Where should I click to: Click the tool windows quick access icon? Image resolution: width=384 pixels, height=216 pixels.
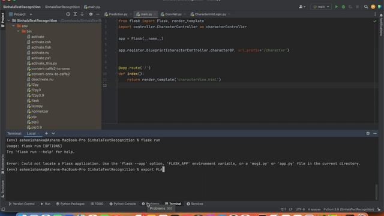[3, 209]
